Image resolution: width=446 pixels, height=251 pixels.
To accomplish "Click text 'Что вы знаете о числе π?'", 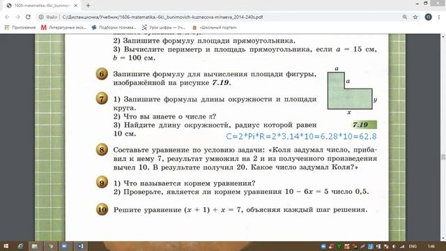I will tap(170, 116).
